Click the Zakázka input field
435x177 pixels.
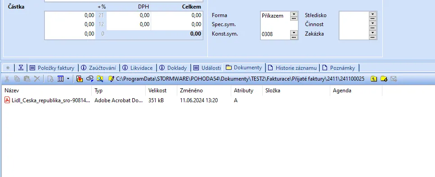click(354, 34)
